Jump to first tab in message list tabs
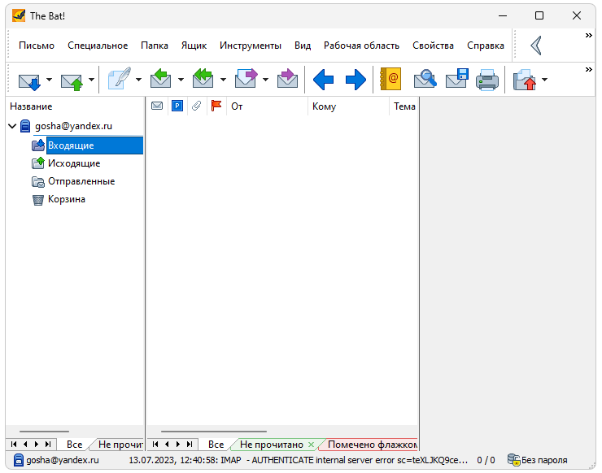Screen dimensions: 602x473 155,444
